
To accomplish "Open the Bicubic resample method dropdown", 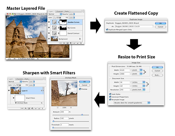I will [132, 103].
